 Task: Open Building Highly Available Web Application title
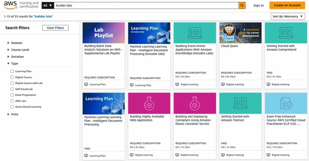(x=147, y=118)
